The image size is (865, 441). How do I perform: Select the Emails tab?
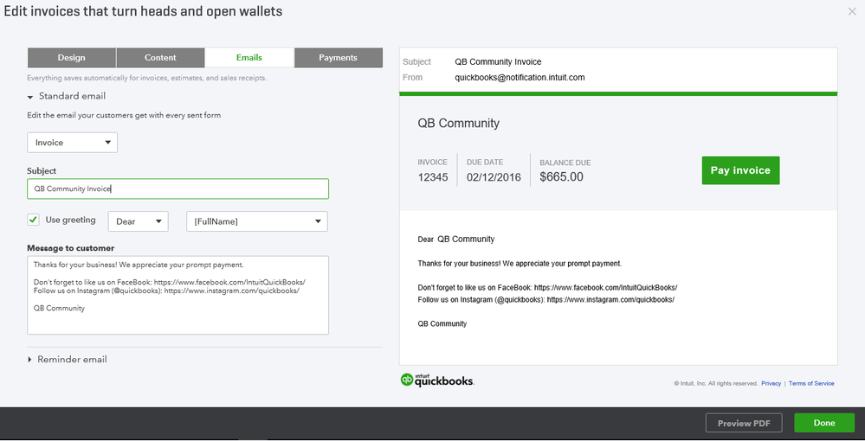point(249,58)
